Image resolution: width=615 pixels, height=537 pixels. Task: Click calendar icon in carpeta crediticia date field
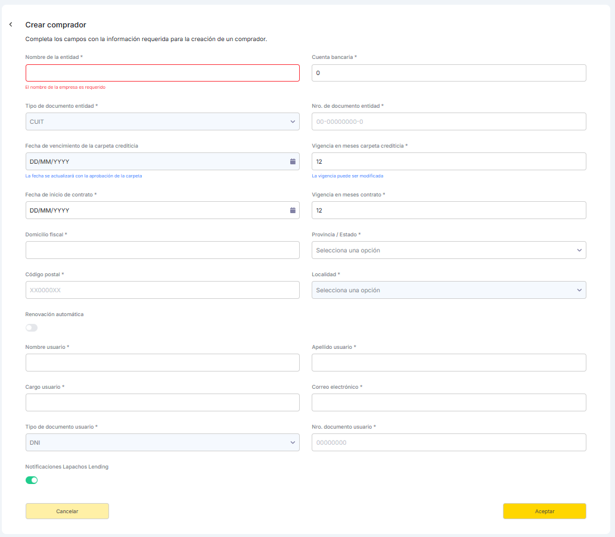point(293,161)
